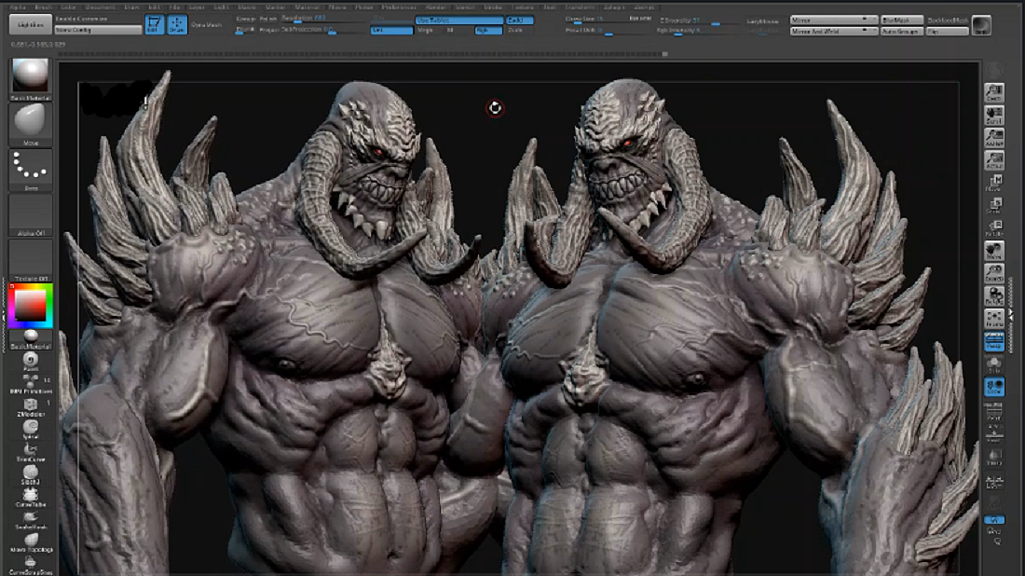Click the third icon in the right shelf
1025x576 pixels.
point(994,137)
